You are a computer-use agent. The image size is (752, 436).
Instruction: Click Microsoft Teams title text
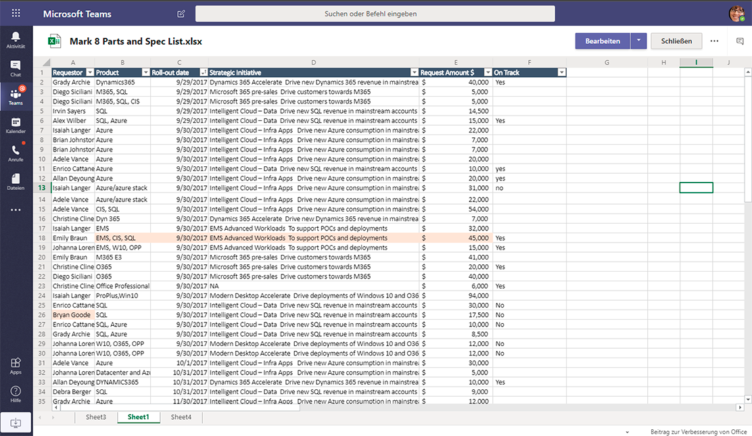click(77, 14)
